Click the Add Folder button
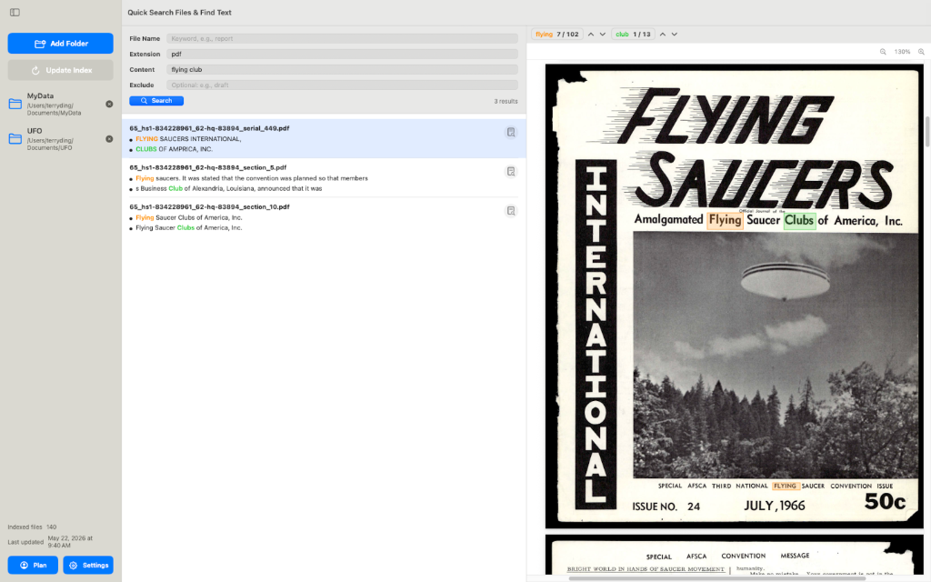This screenshot has width=931, height=582. (61, 44)
